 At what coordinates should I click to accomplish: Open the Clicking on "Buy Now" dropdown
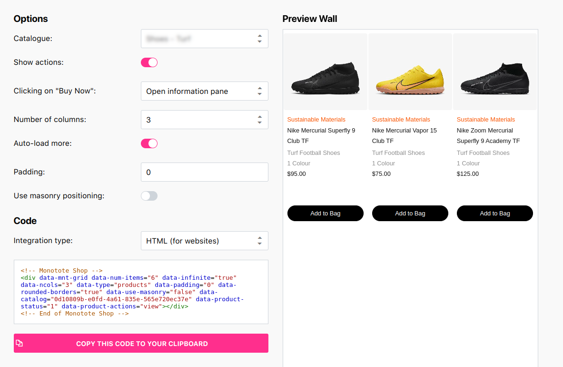click(x=204, y=92)
